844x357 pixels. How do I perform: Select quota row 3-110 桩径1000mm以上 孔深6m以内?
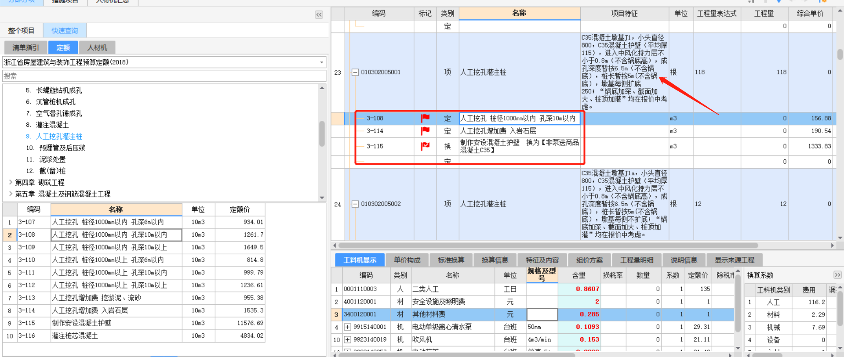click(x=134, y=260)
